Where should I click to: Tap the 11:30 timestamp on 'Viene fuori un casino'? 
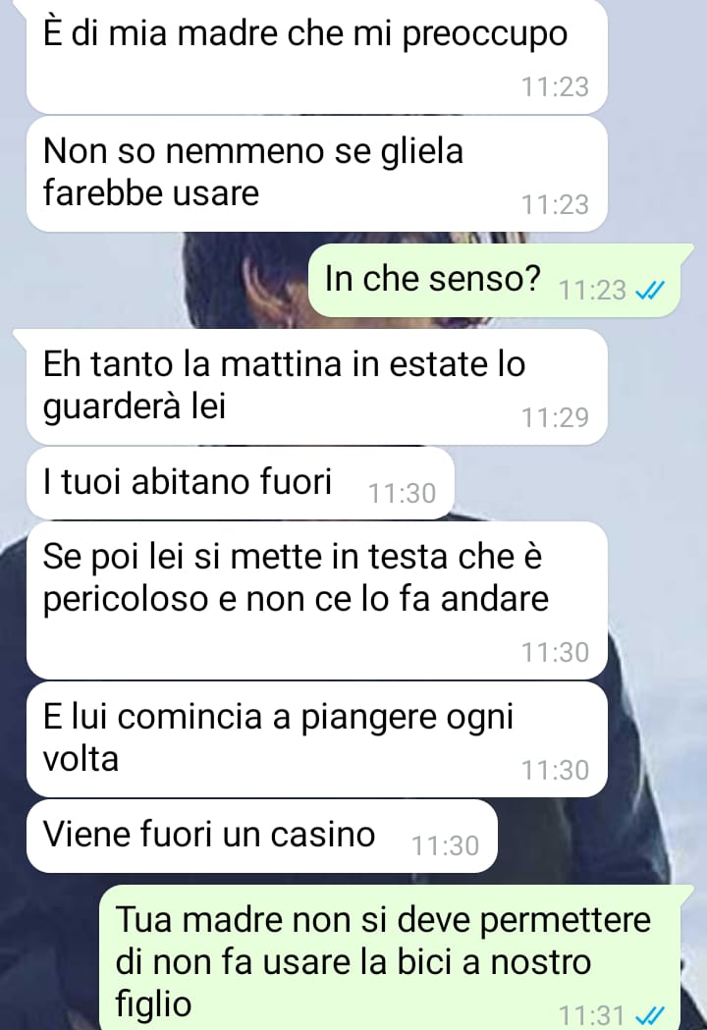pos(445,846)
